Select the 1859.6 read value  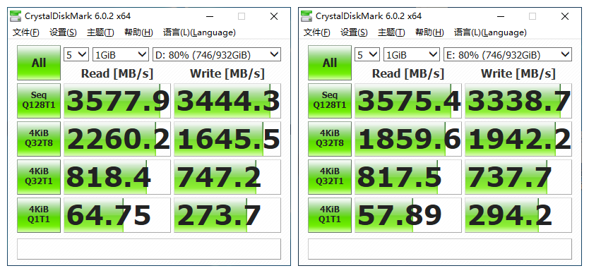click(408, 139)
